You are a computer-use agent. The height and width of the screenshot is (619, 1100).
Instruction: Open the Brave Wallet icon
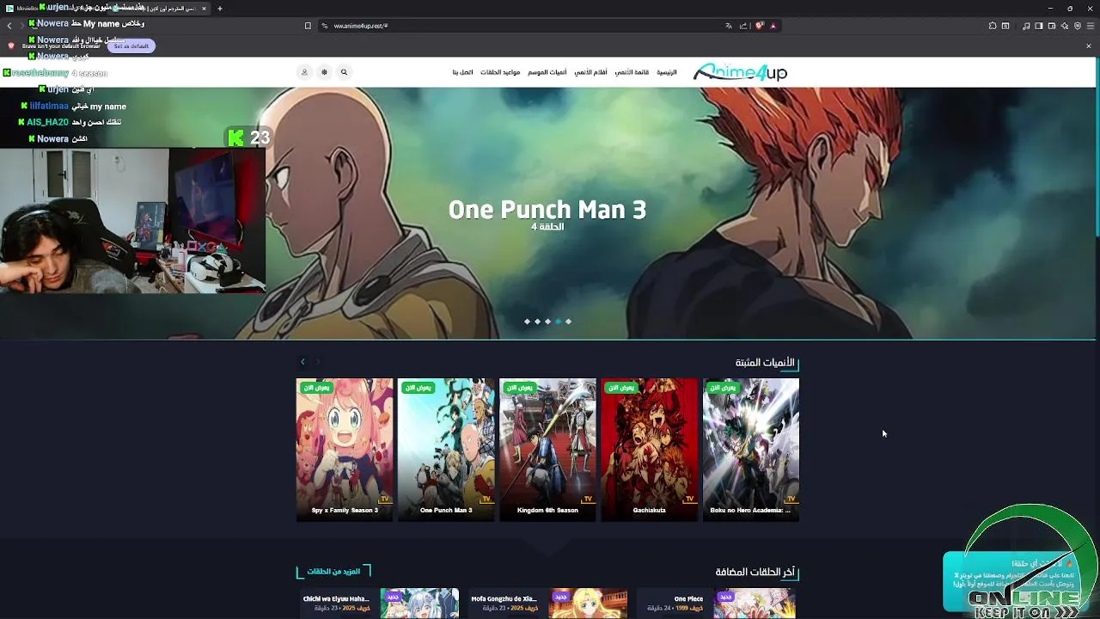pos(1052,26)
